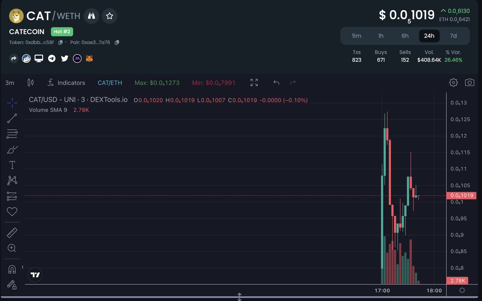Click the 18:00 time axis label

click(434, 291)
